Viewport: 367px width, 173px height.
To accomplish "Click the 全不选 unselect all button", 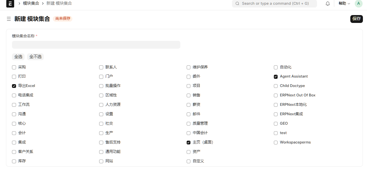I will click(x=35, y=57).
